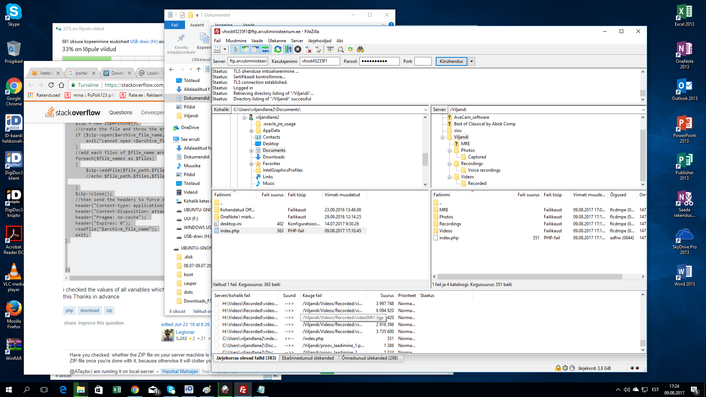706x397 pixels.
Task: Click the blue refresh file lists icon
Action: (278, 49)
